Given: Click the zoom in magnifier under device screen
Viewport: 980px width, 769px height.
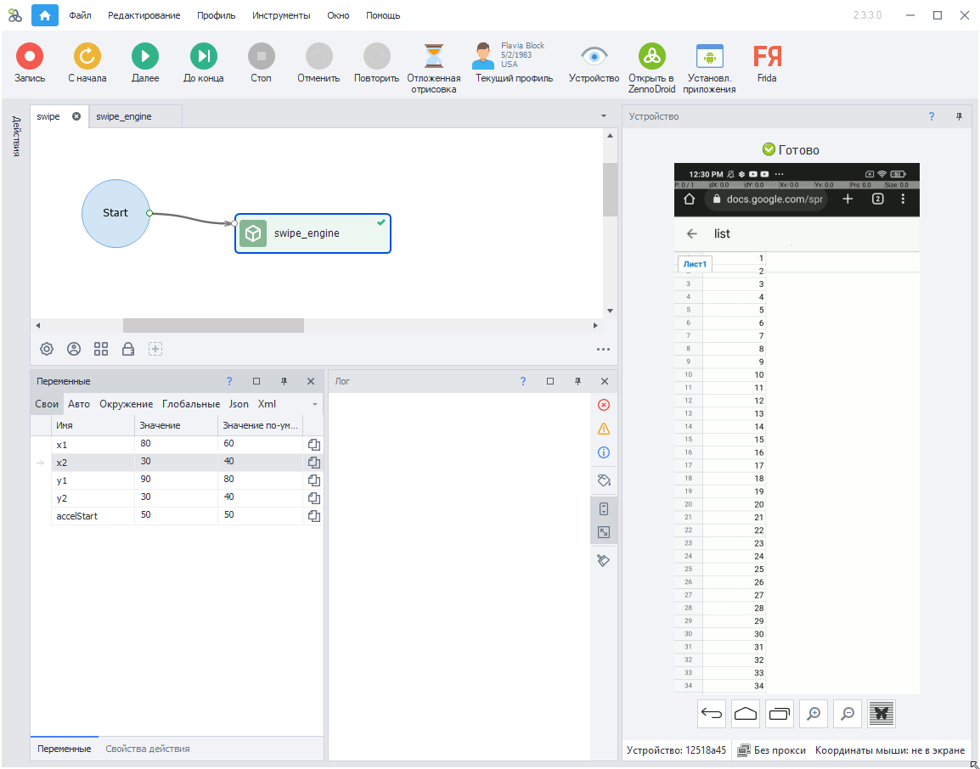Looking at the screenshot, I should pyautogui.click(x=814, y=715).
